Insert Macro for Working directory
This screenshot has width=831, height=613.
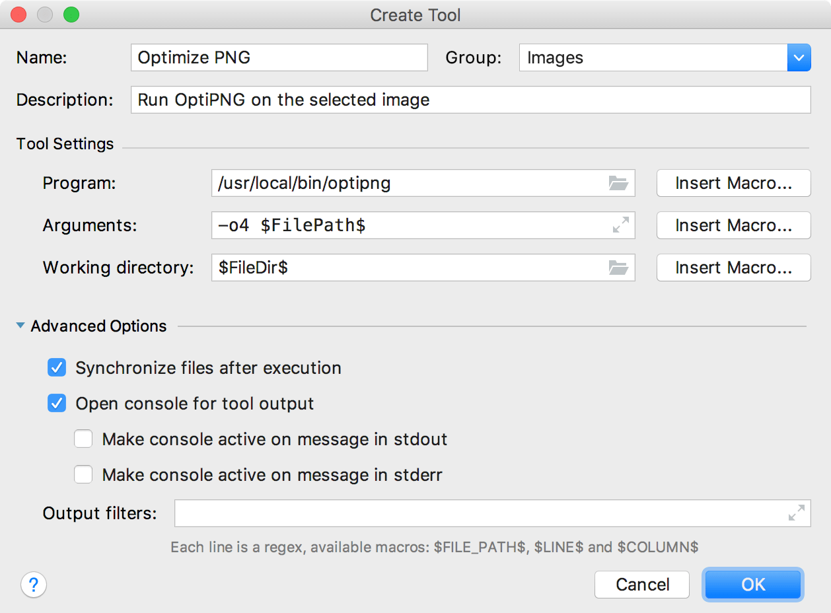[x=733, y=268]
